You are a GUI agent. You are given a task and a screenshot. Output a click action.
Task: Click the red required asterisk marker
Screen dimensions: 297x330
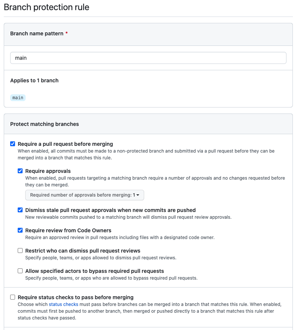66,33
